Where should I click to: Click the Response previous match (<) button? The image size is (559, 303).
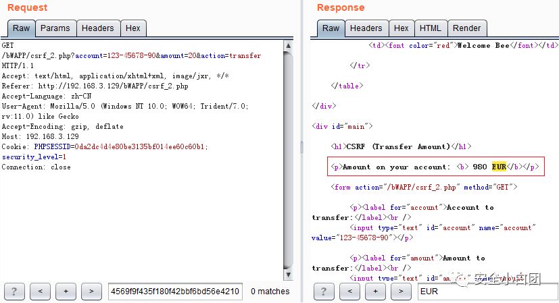click(x=349, y=292)
